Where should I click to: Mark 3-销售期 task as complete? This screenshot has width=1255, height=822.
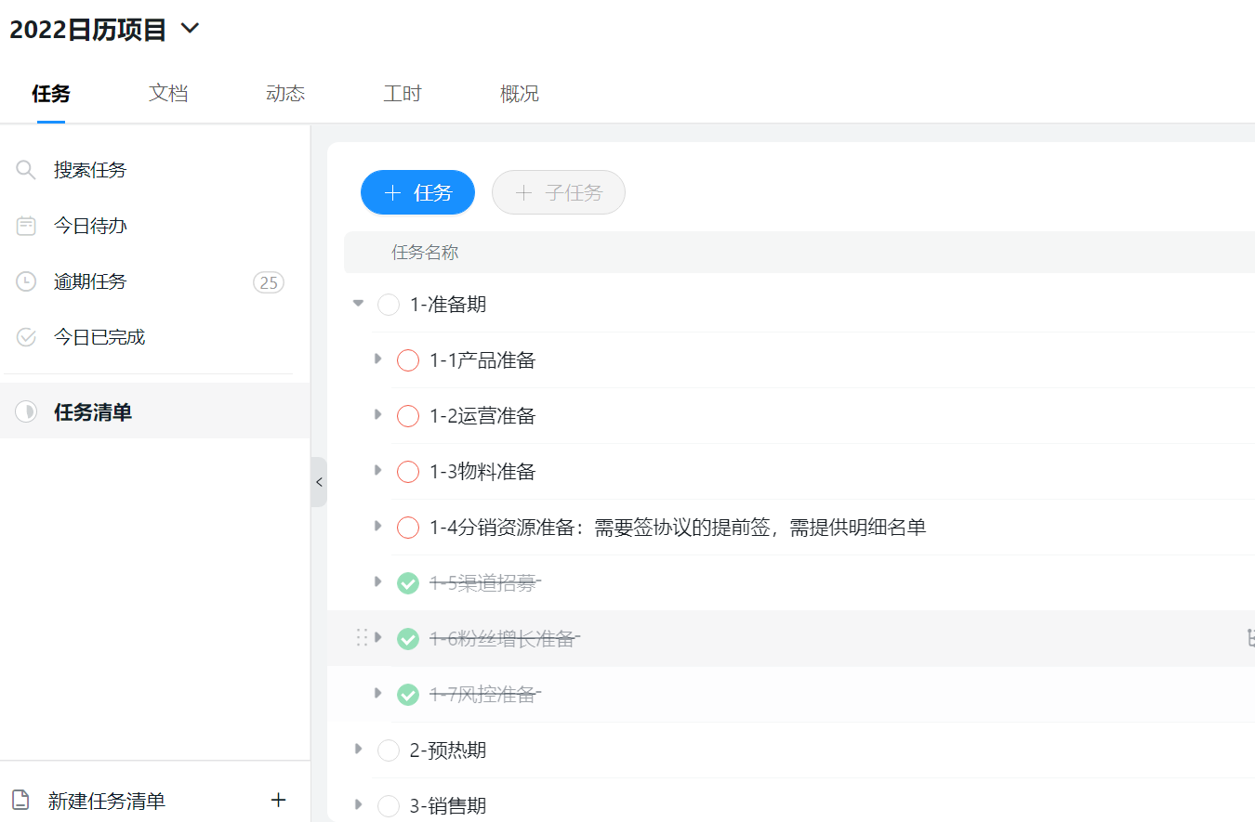[x=389, y=806]
